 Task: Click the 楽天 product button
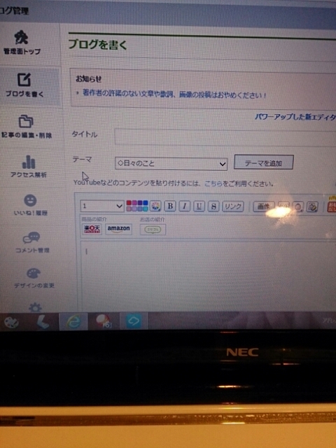(92, 229)
